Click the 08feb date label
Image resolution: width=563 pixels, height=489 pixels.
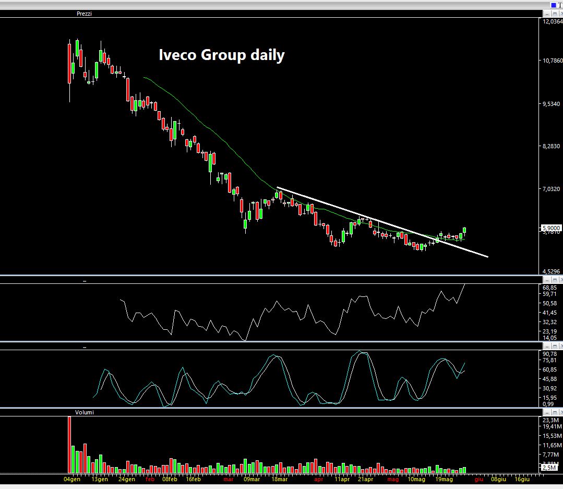[170, 479]
